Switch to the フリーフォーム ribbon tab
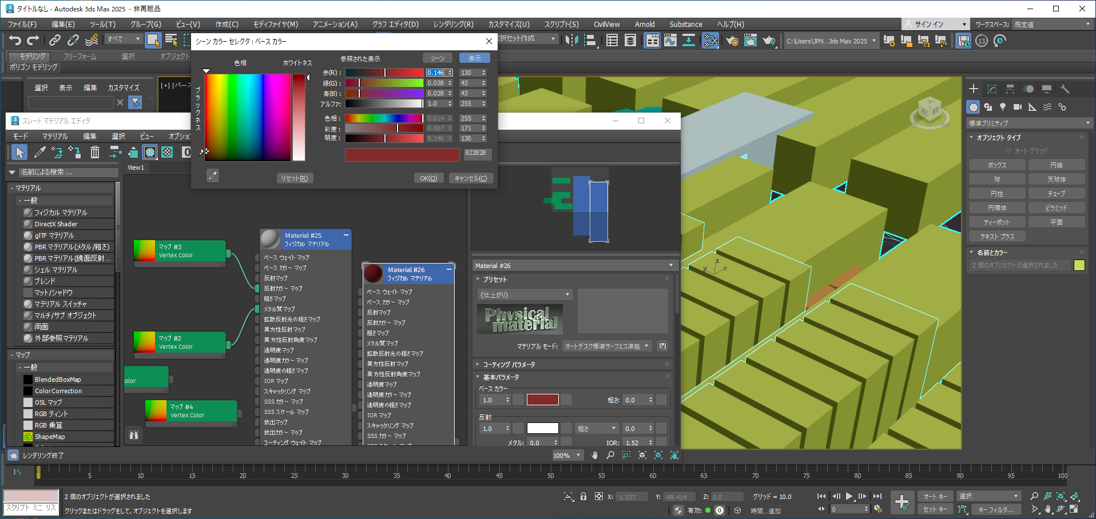Image resolution: width=1096 pixels, height=519 pixels. tap(80, 57)
